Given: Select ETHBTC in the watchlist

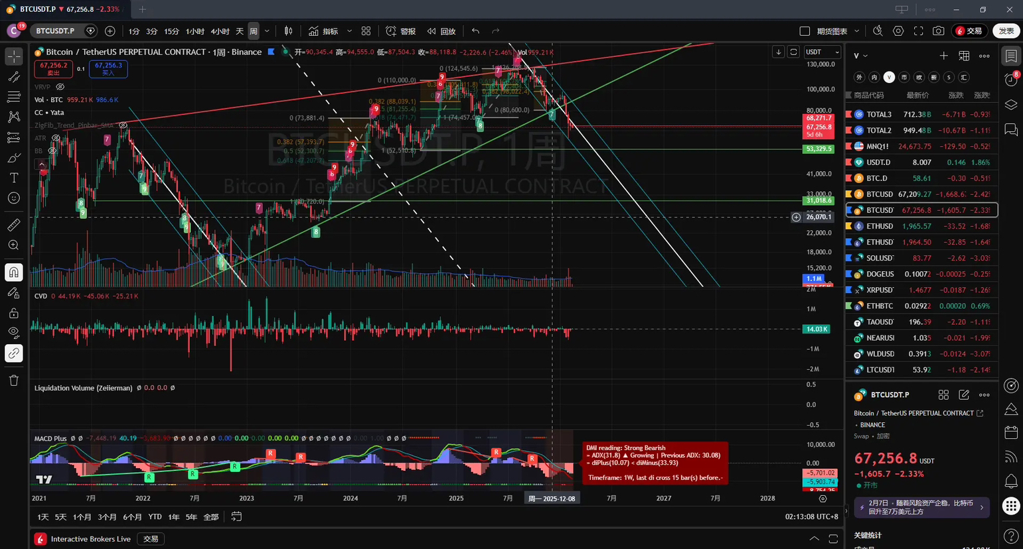Looking at the screenshot, I should click(922, 306).
